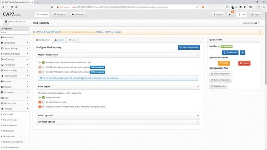Toggle OWASP latest rules switch
Viewport: 267px width, 150px height.
(x=41, y=67)
